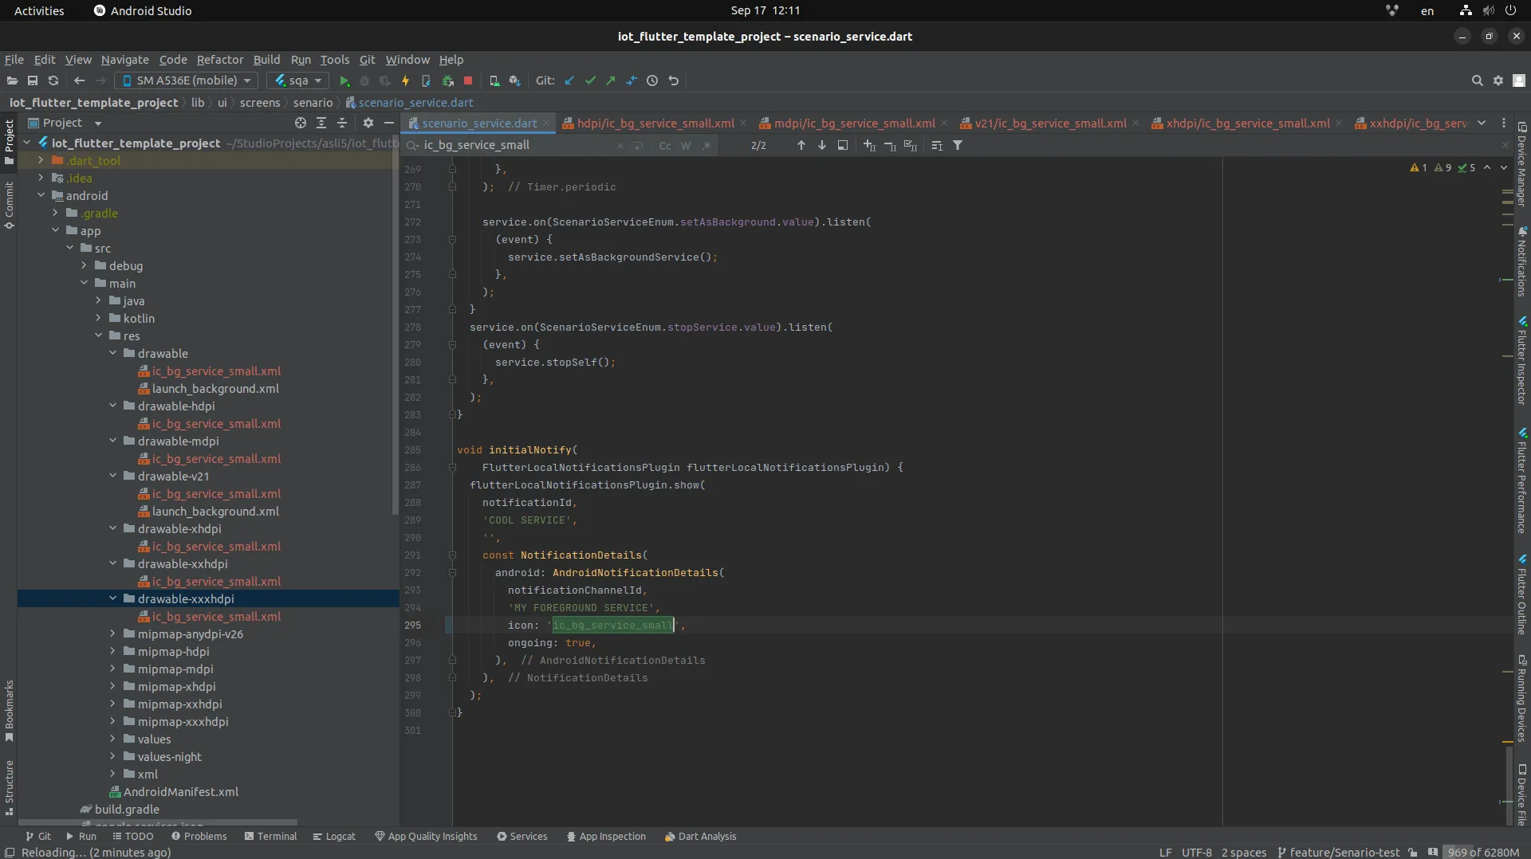This screenshot has width=1531, height=859.
Task: Click the feature/Senario-test branch in status bar
Action: [x=1338, y=853]
